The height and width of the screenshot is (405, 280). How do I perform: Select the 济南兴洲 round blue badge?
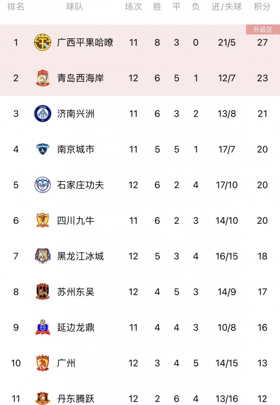(43, 114)
